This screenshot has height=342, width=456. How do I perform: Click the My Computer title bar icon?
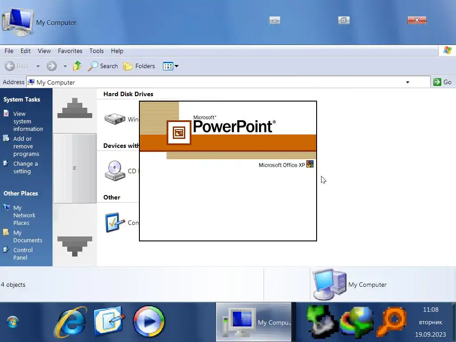pyautogui.click(x=18, y=22)
